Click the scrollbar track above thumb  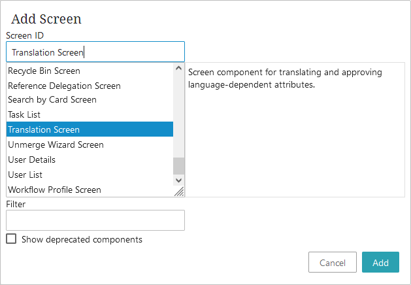179,115
